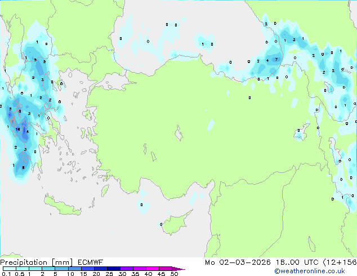Click the 10–15 mm legend color swatch

coord(75,269)
